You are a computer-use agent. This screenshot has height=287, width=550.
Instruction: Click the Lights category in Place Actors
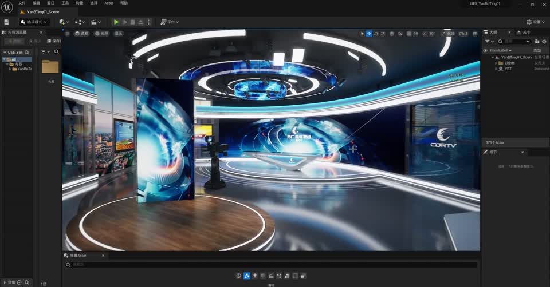click(x=255, y=276)
